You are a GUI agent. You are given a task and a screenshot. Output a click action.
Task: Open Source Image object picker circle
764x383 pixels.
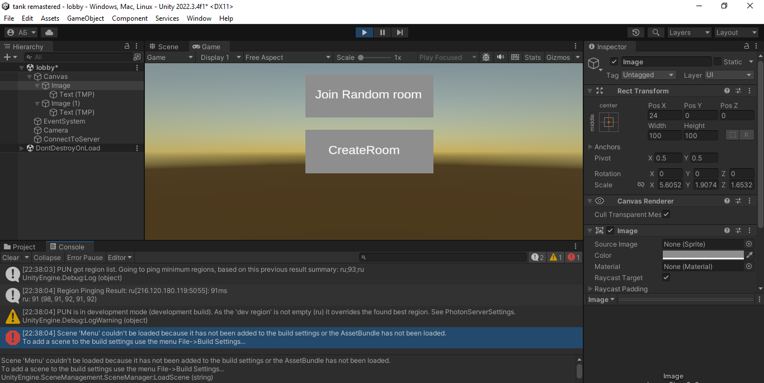(749, 244)
